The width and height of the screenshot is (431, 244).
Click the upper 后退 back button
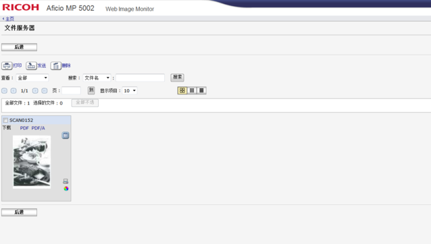(19, 47)
